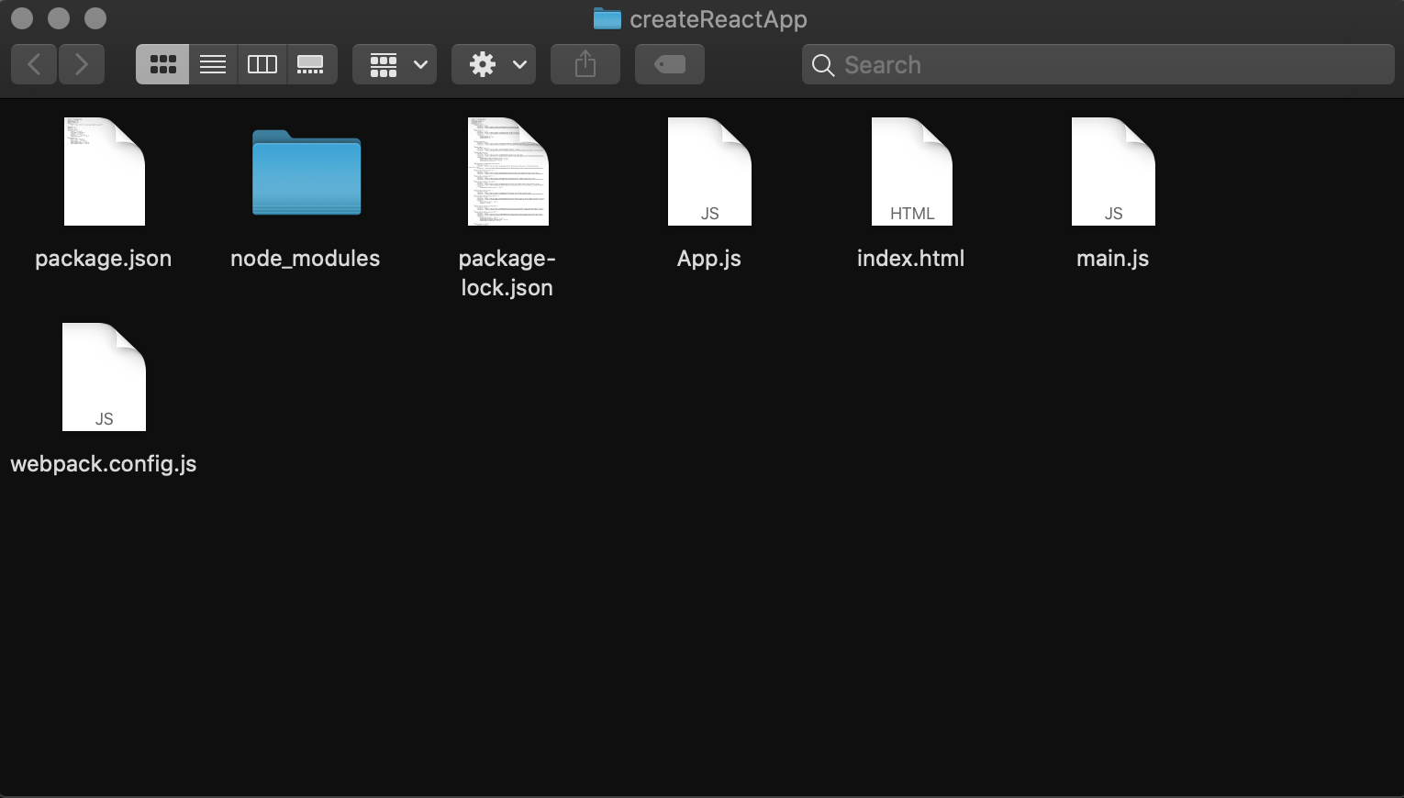Click the node_modules name label

(306, 259)
